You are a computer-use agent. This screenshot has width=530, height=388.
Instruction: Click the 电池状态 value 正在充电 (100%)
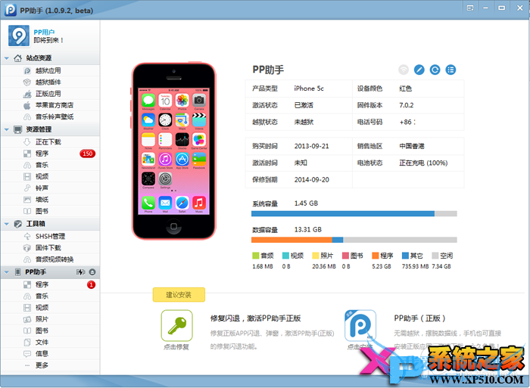423,163
